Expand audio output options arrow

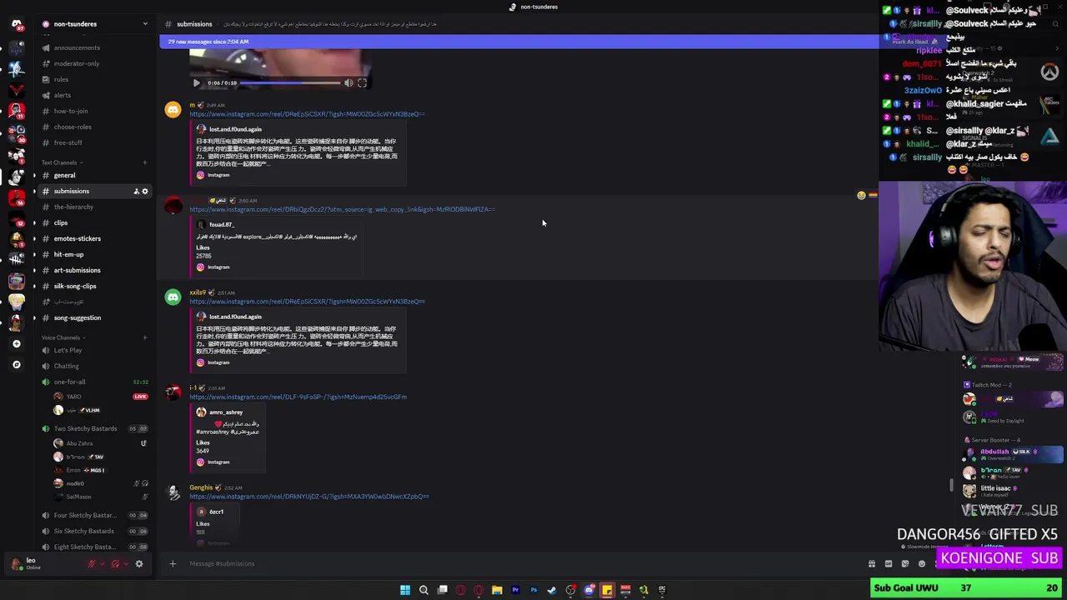tap(126, 564)
